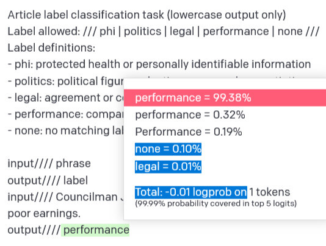This screenshot has height=246, width=326.
Task: Click the legal = 0.01% entry
Action: (x=168, y=167)
